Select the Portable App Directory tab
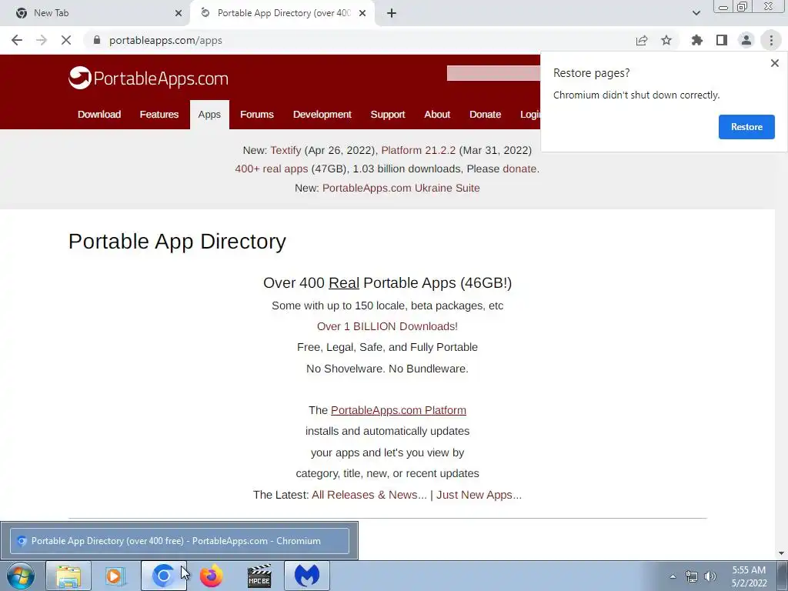The height and width of the screenshot is (591, 788). (x=282, y=13)
